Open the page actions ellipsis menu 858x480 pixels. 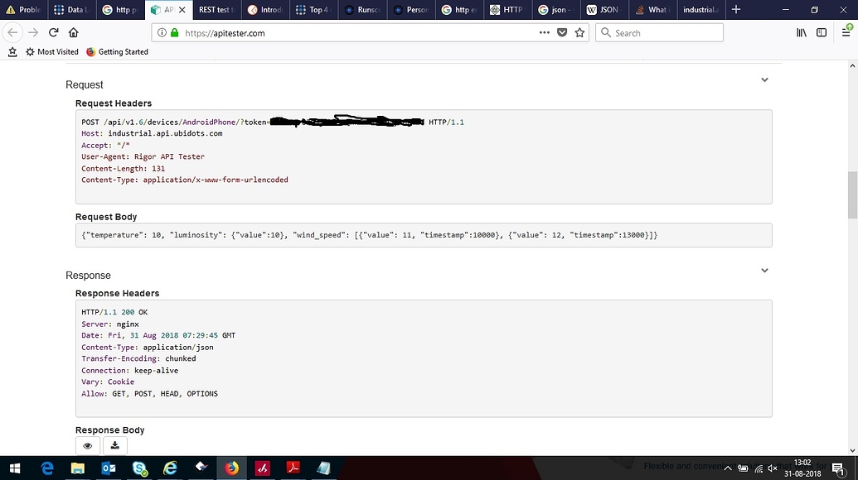544,32
